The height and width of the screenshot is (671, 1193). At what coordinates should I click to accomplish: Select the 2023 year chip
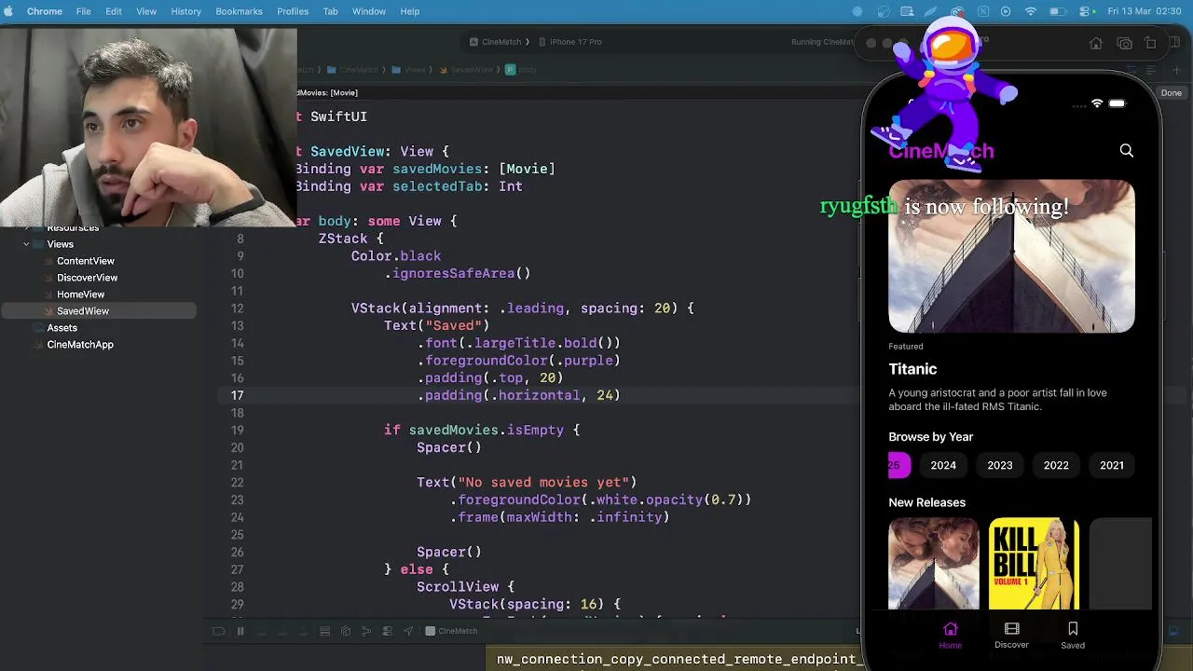click(999, 465)
